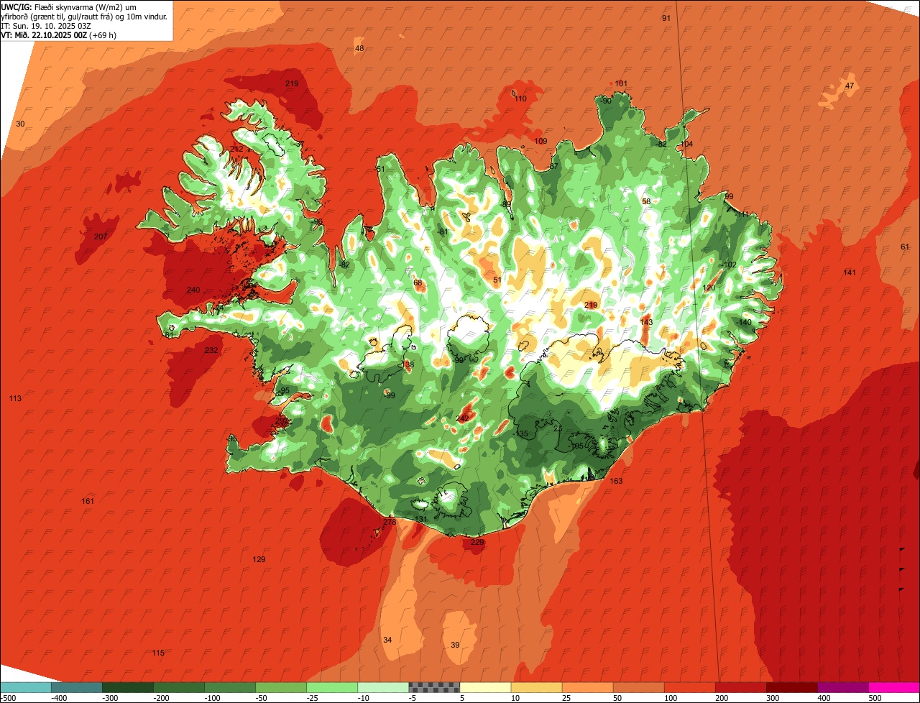
Task: Select the purple 400 to 500 legend swatch
Action: (x=843, y=687)
